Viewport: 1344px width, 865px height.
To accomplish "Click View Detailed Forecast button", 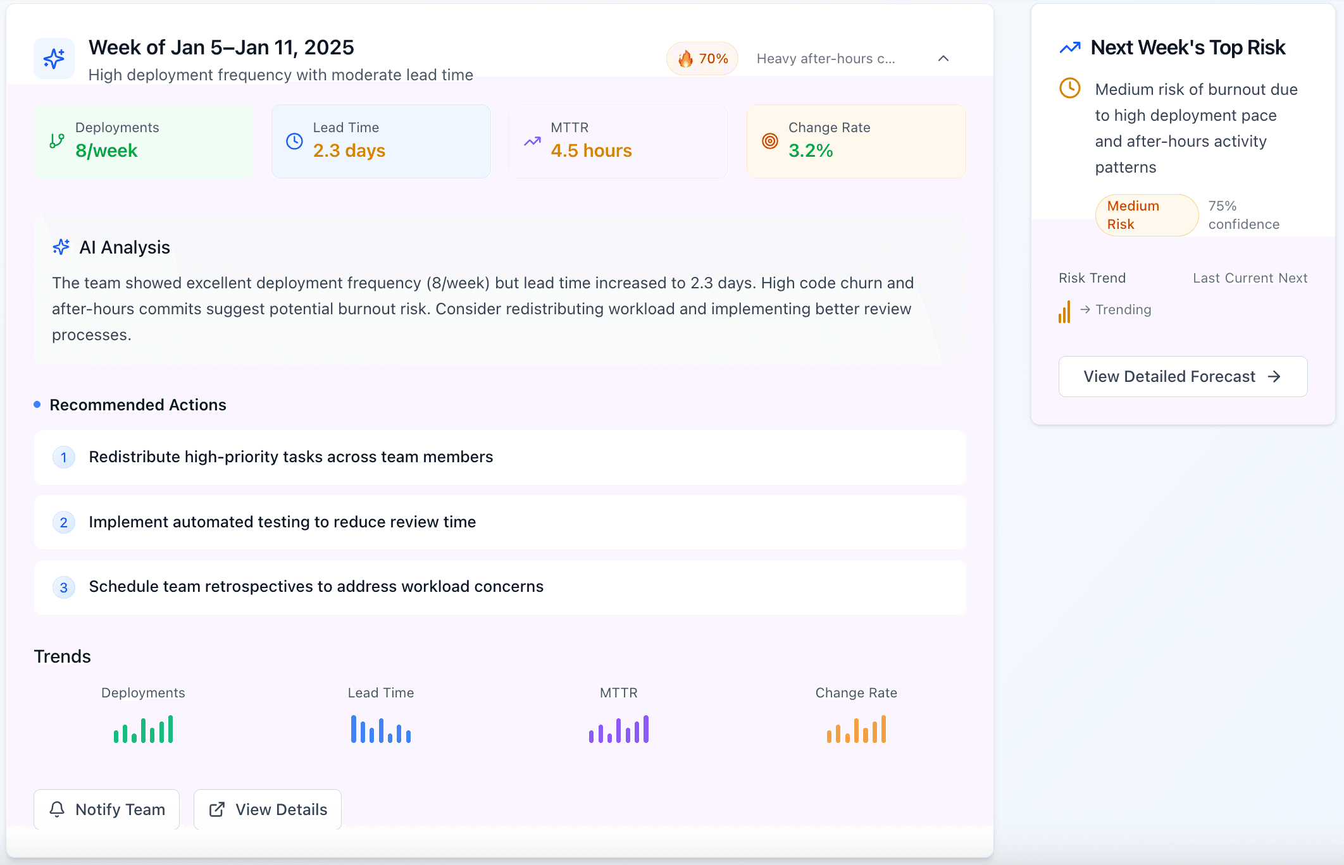I will tap(1182, 376).
